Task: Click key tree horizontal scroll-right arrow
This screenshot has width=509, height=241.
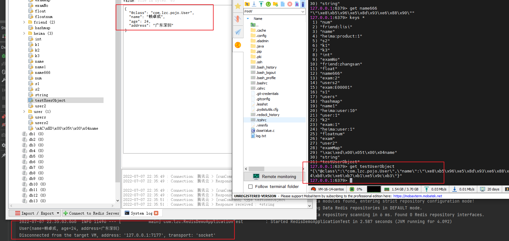Action: [113, 206]
